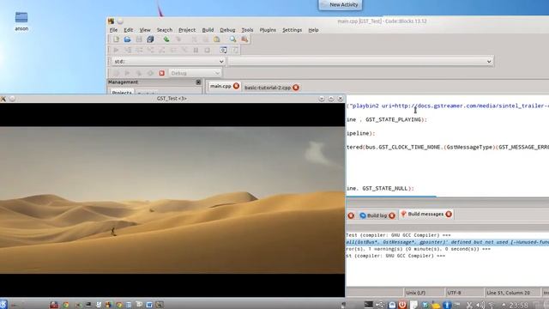
Task: Open the Debug build target dropdown
Action: 195,73
